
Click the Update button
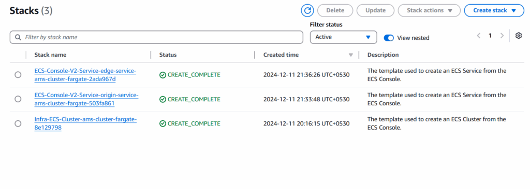click(x=375, y=10)
